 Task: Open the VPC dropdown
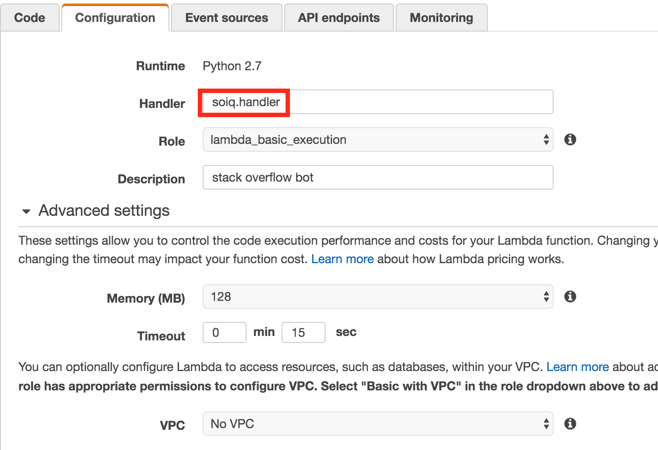378,424
